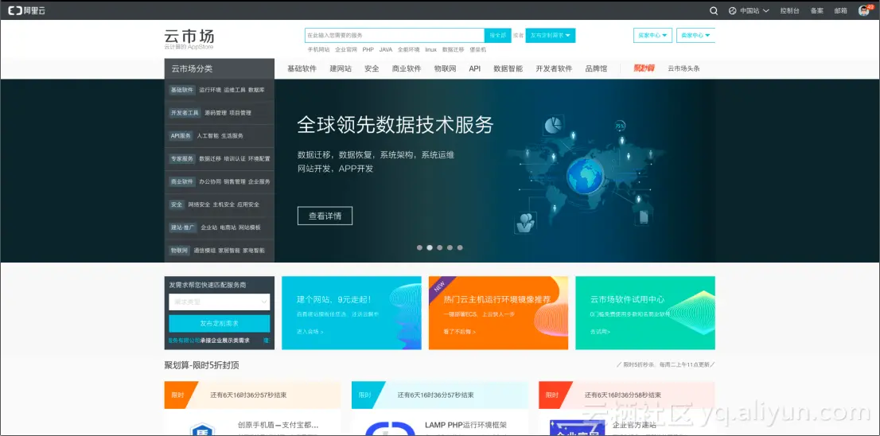Click the linux hot keyword
880x436 pixels.
coord(430,49)
